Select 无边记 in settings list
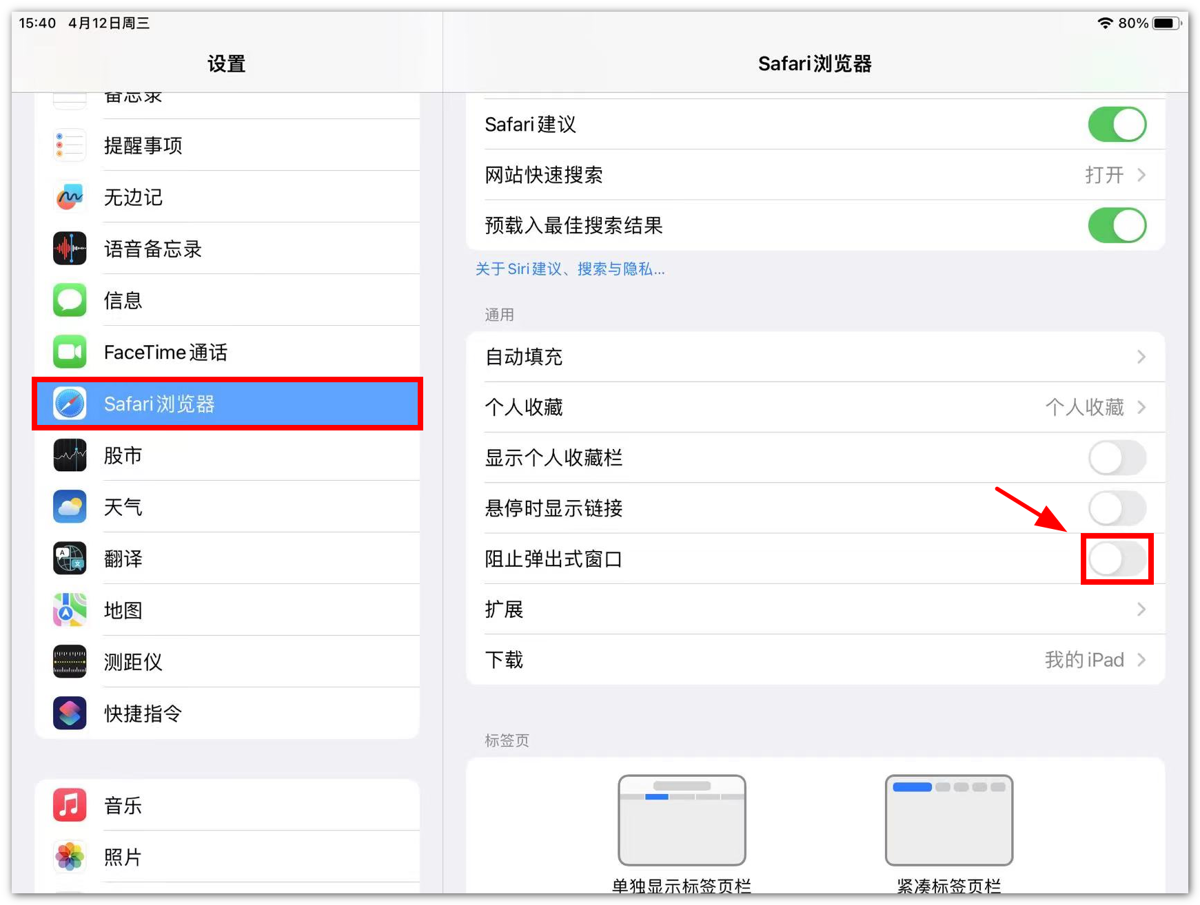Viewport: 1200px width, 905px height. pos(227,197)
